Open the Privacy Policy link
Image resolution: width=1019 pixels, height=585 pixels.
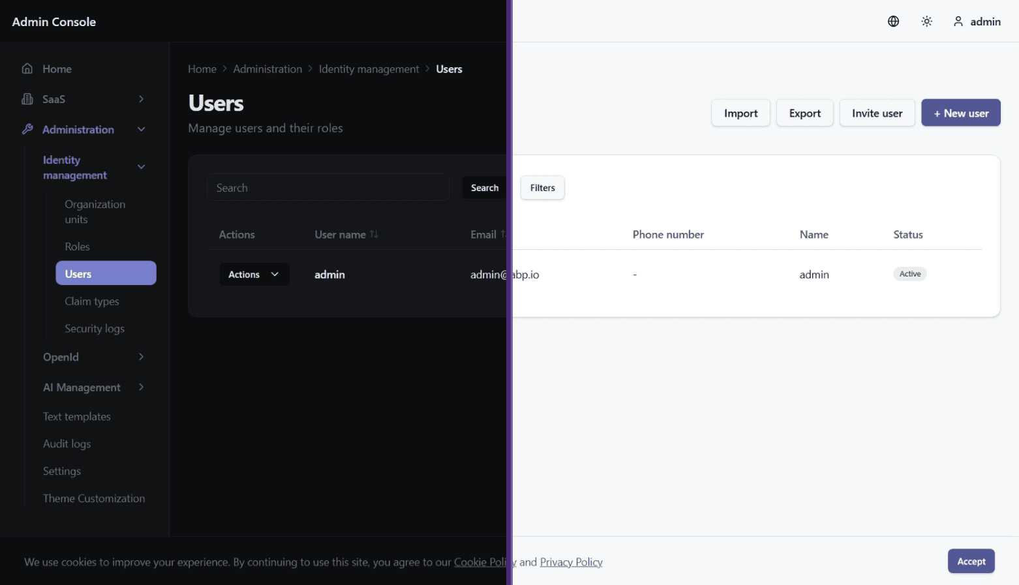(x=571, y=562)
